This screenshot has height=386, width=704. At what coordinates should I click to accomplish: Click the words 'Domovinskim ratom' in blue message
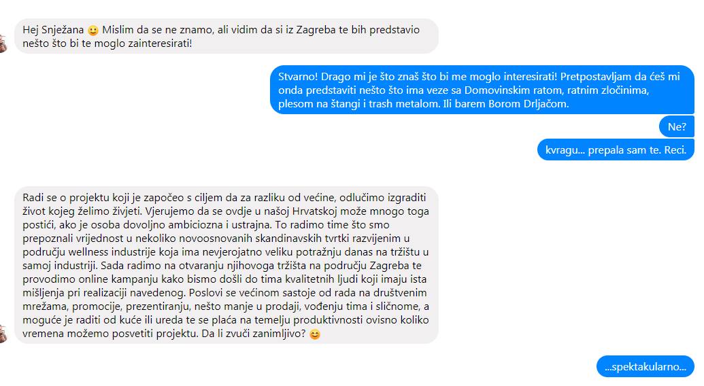coord(513,90)
